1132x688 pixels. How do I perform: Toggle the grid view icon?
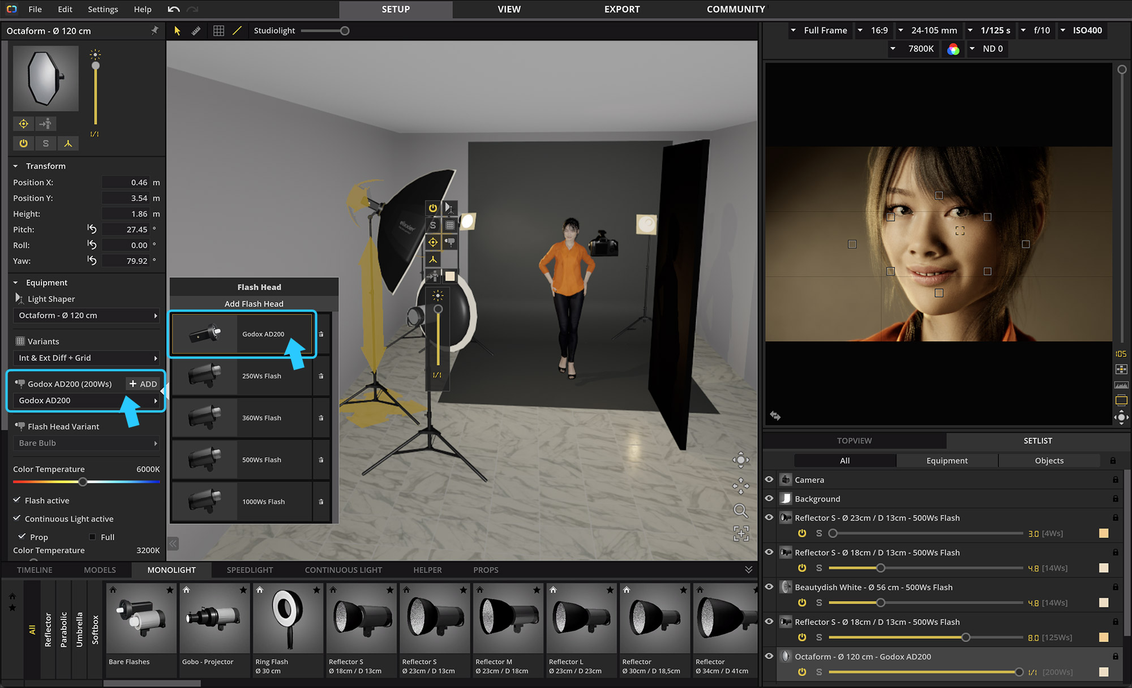click(x=218, y=31)
